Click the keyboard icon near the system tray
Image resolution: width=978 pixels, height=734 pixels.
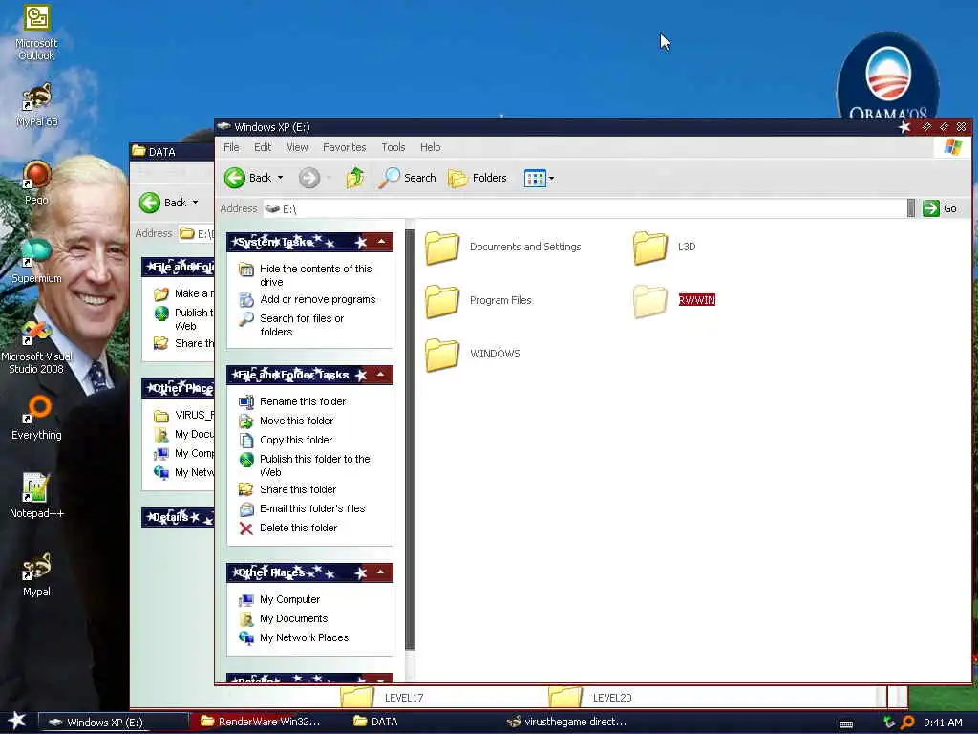click(846, 724)
